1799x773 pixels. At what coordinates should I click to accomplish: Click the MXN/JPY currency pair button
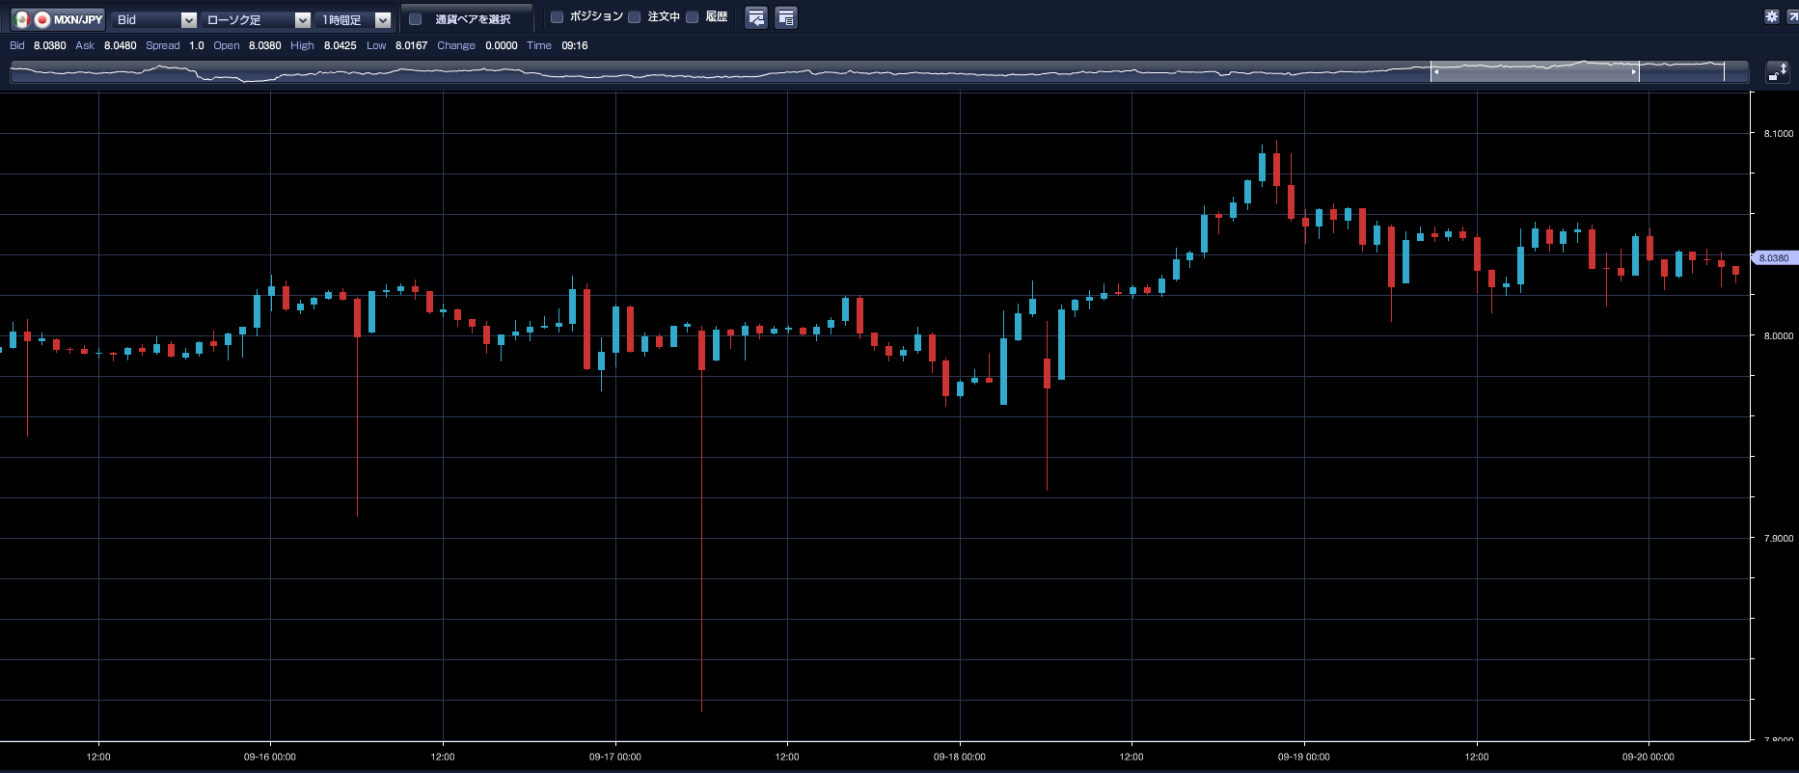coord(77,19)
